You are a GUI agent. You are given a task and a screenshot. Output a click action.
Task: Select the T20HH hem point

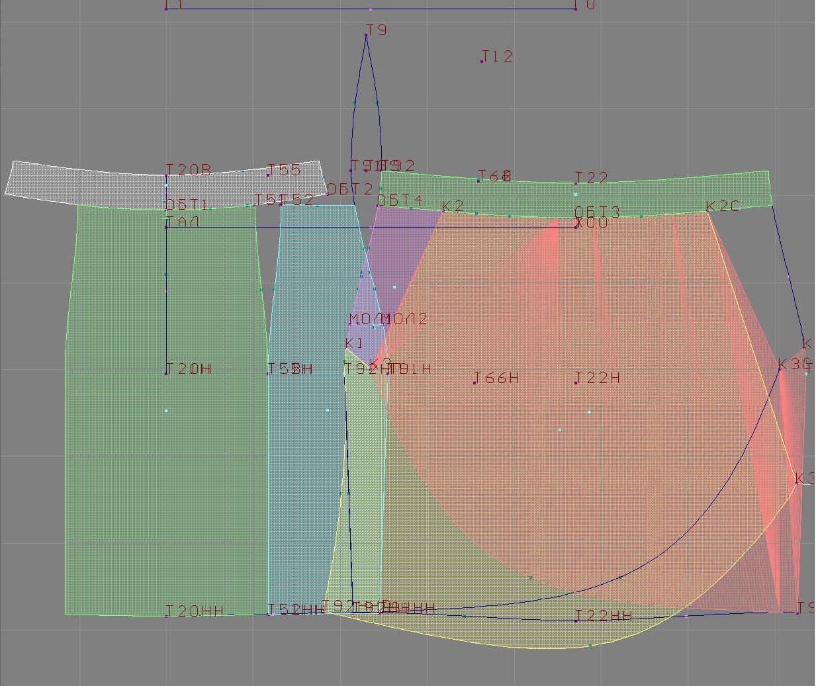point(166,615)
